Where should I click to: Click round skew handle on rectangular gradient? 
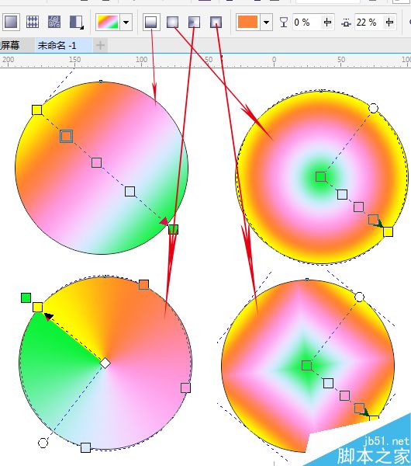pos(359,297)
